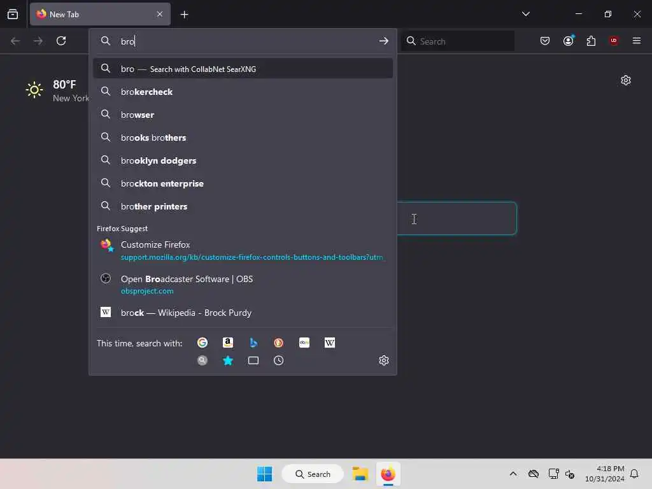652x489 pixels.
Task: Choose the 'brooklyn dodgers' suggestion
Action: (243, 160)
